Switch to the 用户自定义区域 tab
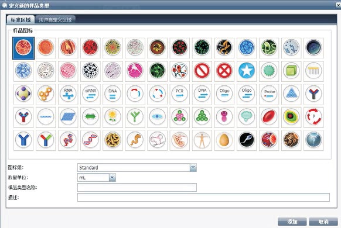 [55, 20]
